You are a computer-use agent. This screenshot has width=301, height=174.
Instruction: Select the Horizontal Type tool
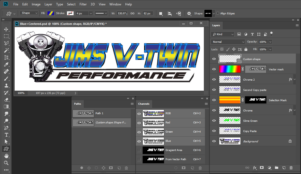click(6, 135)
